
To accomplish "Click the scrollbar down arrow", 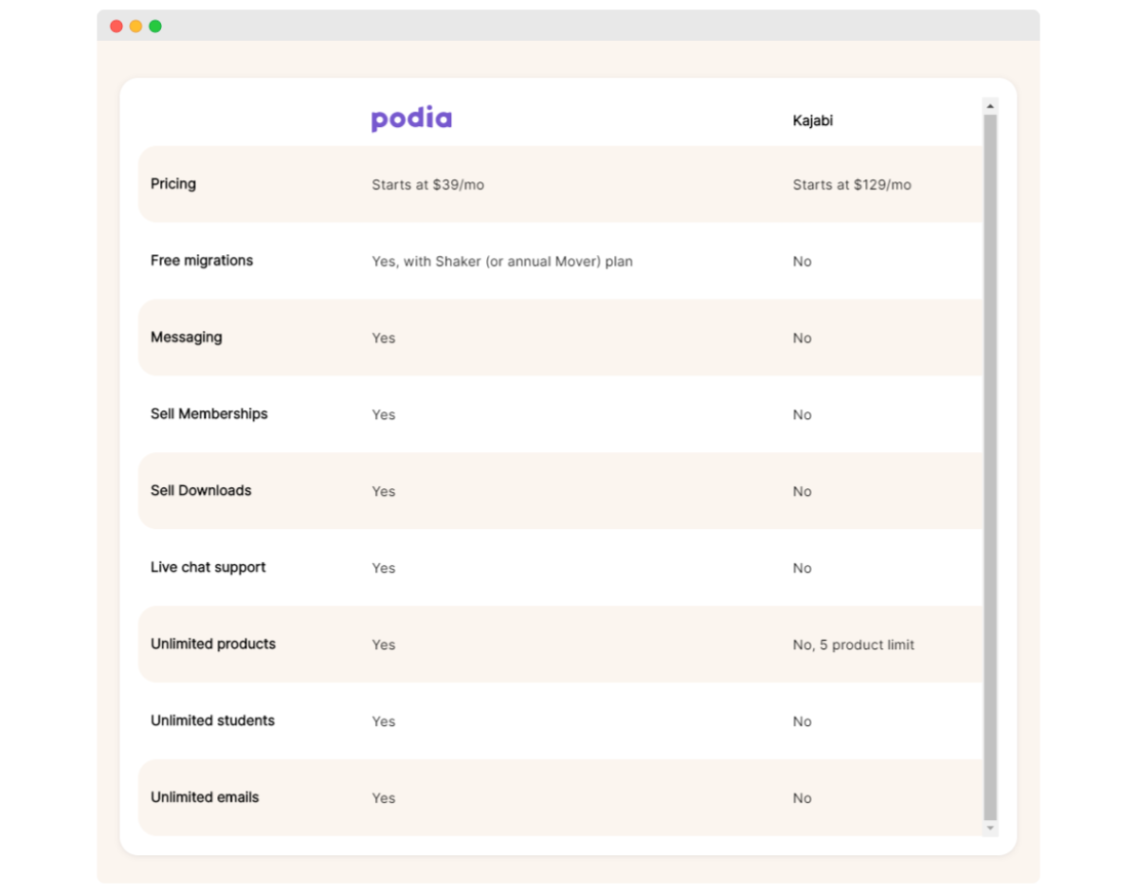I will click(990, 828).
